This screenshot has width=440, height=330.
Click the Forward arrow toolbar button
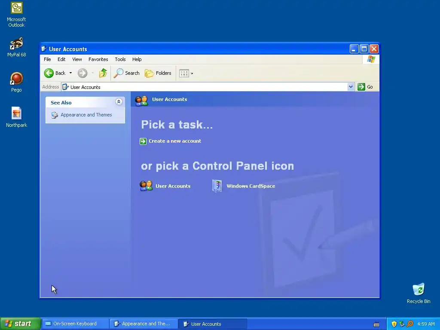click(x=82, y=73)
